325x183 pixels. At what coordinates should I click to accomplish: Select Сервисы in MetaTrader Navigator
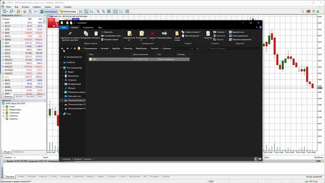click(13, 119)
